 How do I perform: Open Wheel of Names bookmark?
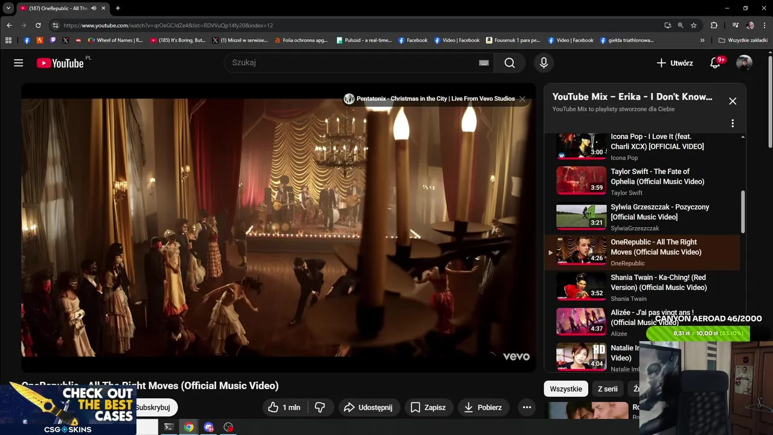point(115,40)
